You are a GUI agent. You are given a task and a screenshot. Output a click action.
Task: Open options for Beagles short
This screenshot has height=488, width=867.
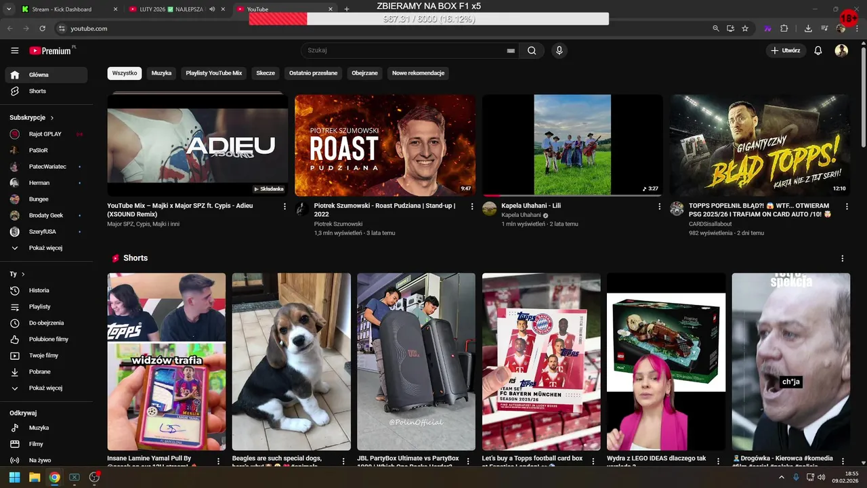click(343, 461)
